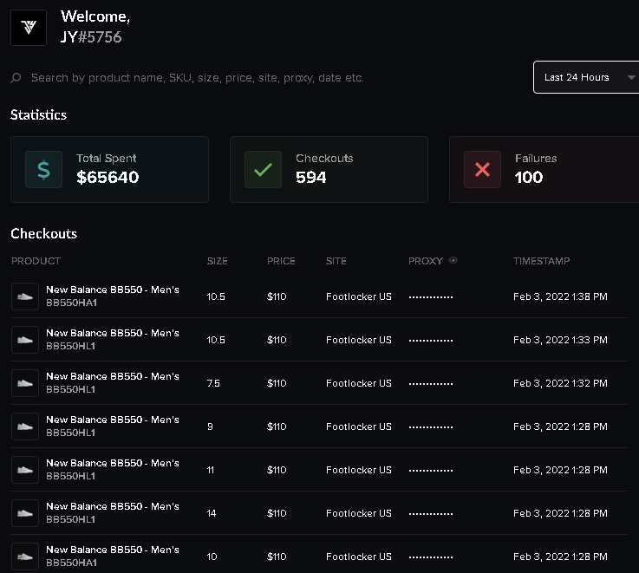This screenshot has height=573, width=639.
Task: Click timestamp Feb 3, 2022 1:38 PM
Action: (560, 296)
